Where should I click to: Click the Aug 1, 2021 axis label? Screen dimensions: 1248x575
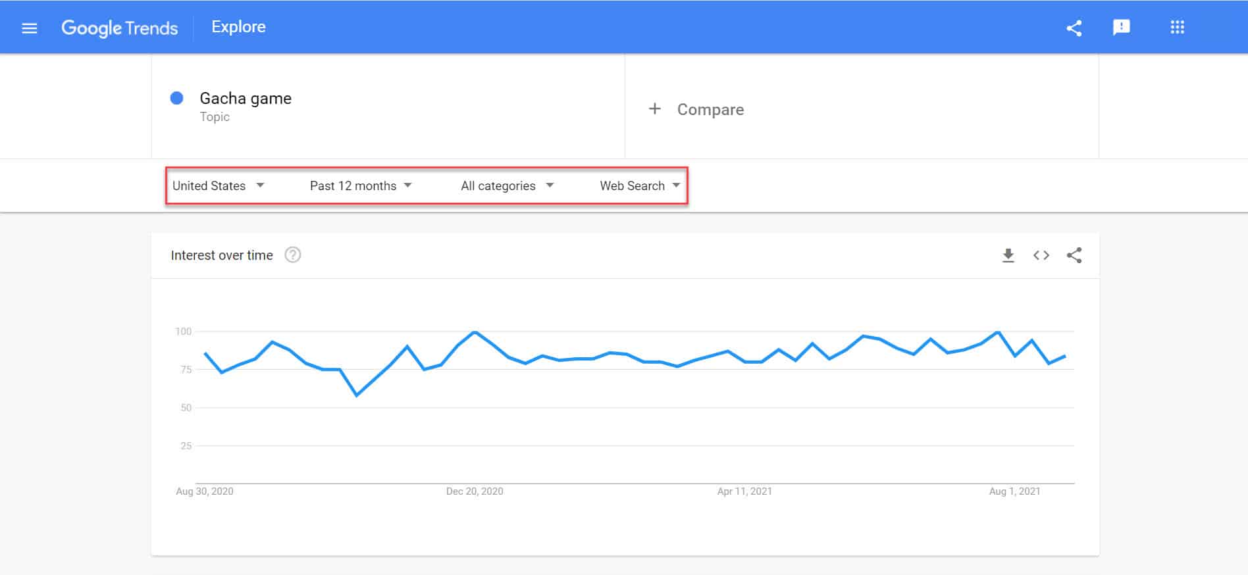pos(1014,491)
